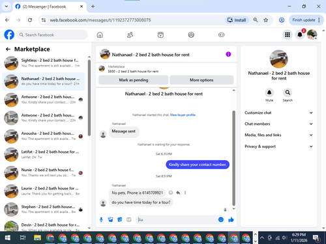Open Anousha conversation in list
The width and height of the screenshot is (326, 244).
click(44, 136)
